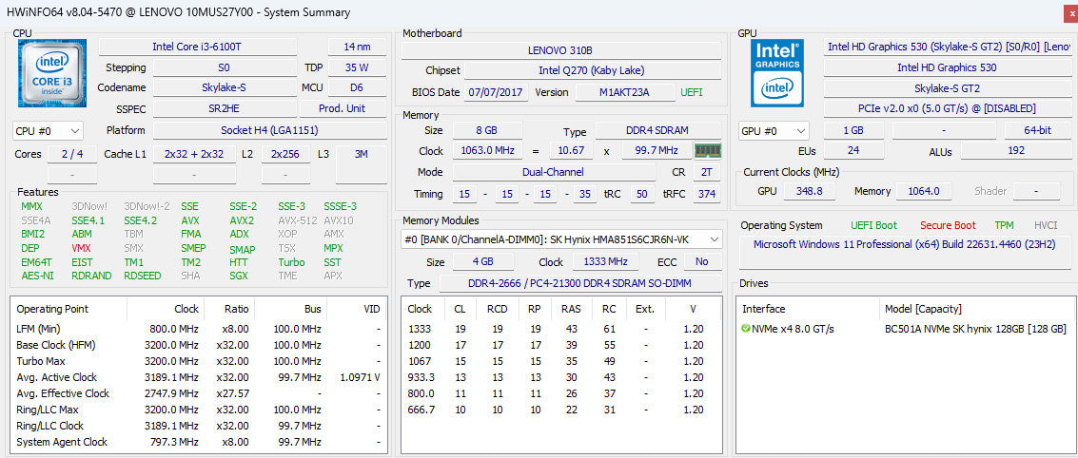The width and height of the screenshot is (1078, 458).
Task: Open the GPU #0 selector dropdown
Action: coord(774,130)
